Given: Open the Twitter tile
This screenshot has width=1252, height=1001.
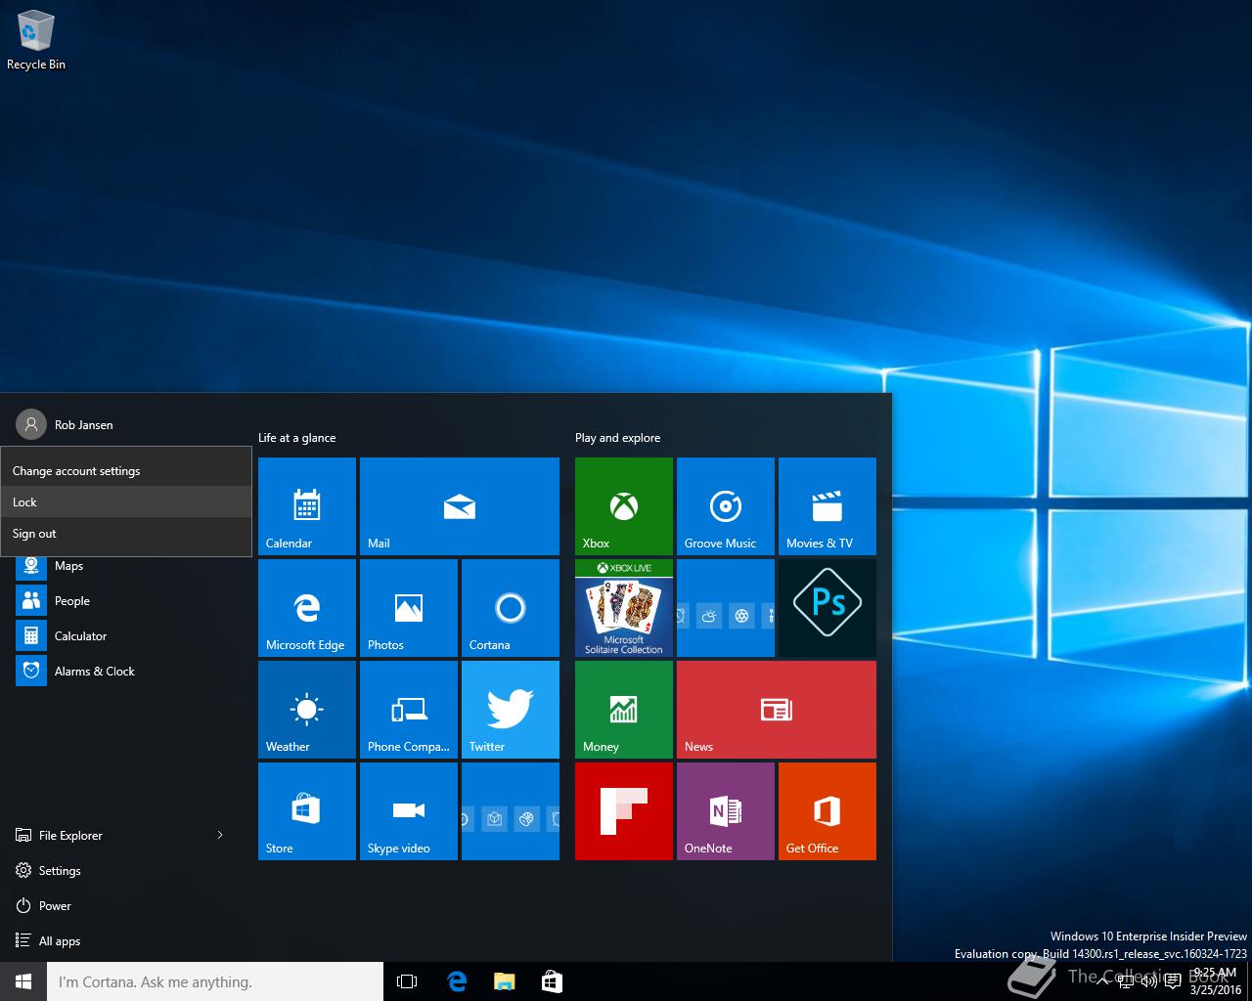Looking at the screenshot, I should coord(511,710).
